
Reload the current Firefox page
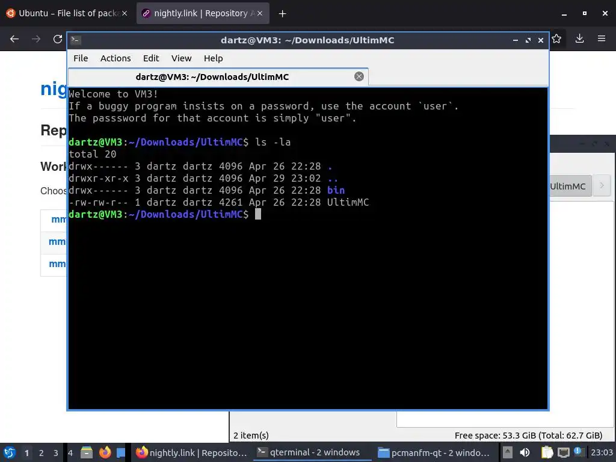pyautogui.click(x=58, y=39)
